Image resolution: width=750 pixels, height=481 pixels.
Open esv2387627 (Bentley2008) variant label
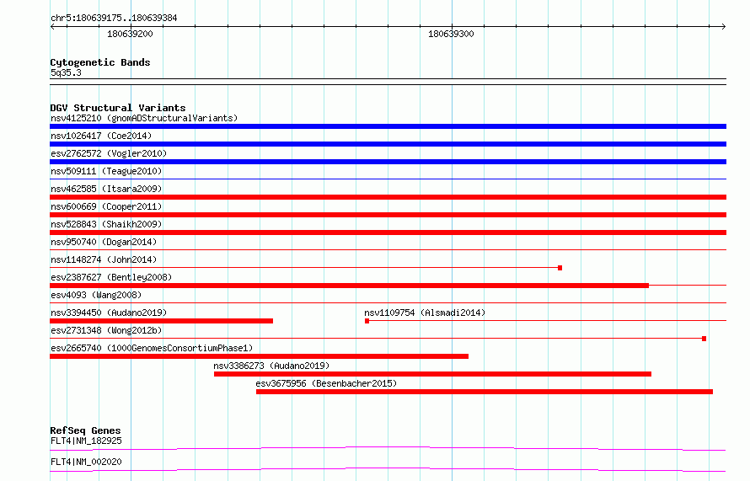111,277
